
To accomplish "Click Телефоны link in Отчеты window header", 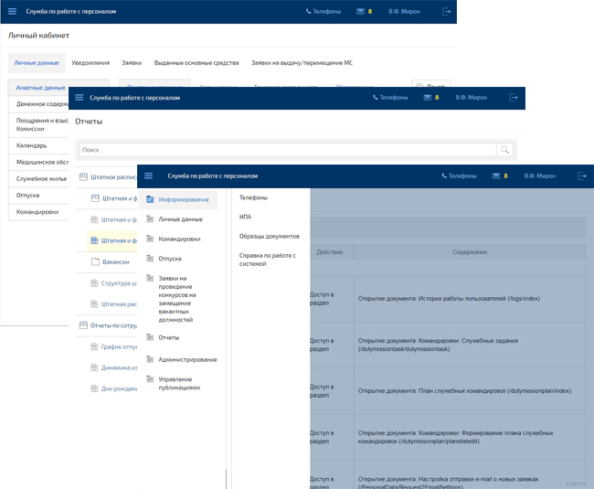I will click(390, 97).
